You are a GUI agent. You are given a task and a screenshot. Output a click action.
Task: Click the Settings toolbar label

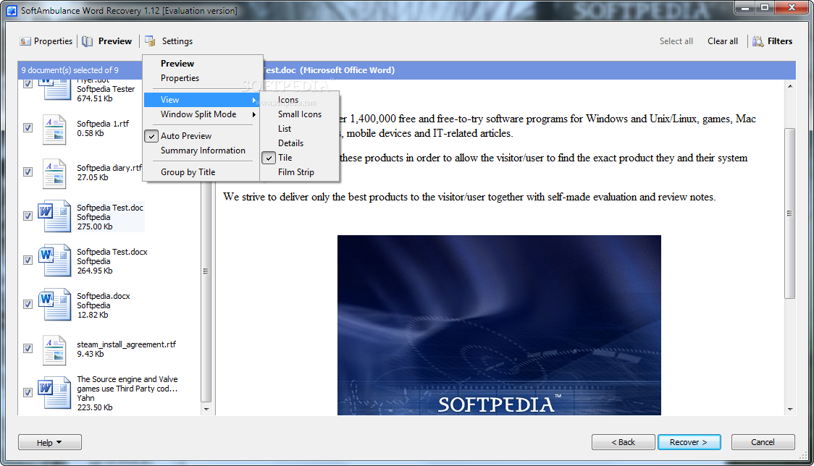pyautogui.click(x=177, y=41)
